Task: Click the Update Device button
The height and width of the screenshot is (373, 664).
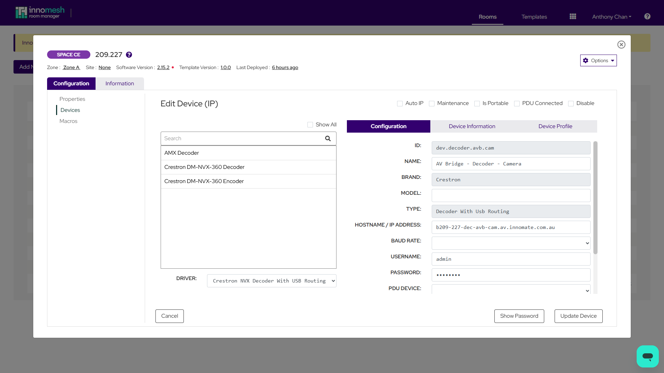Action: [578, 316]
